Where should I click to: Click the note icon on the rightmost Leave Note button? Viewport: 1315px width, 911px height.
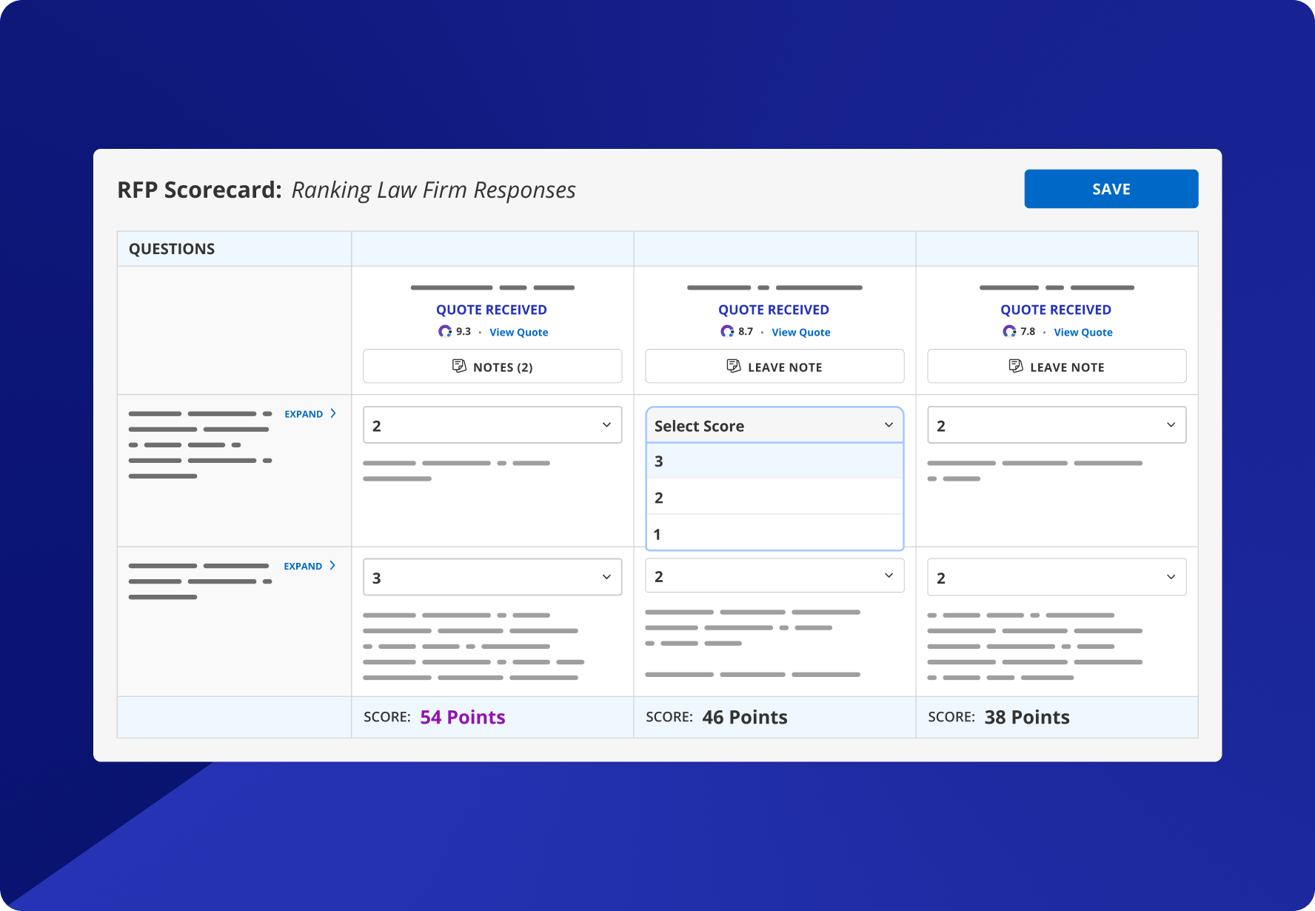[1014, 366]
